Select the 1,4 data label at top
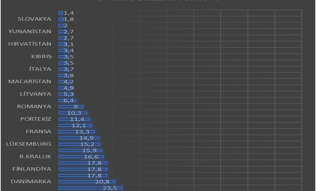Viewport: 316px width, 191px height. coord(69,13)
